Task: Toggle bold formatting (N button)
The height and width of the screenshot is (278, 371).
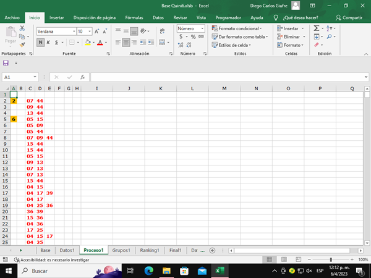Action: [x=40, y=42]
